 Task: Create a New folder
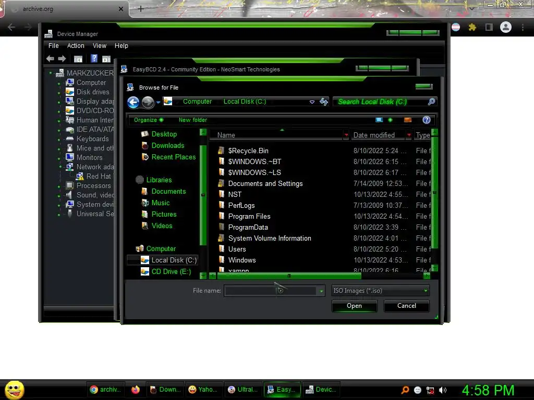click(193, 120)
